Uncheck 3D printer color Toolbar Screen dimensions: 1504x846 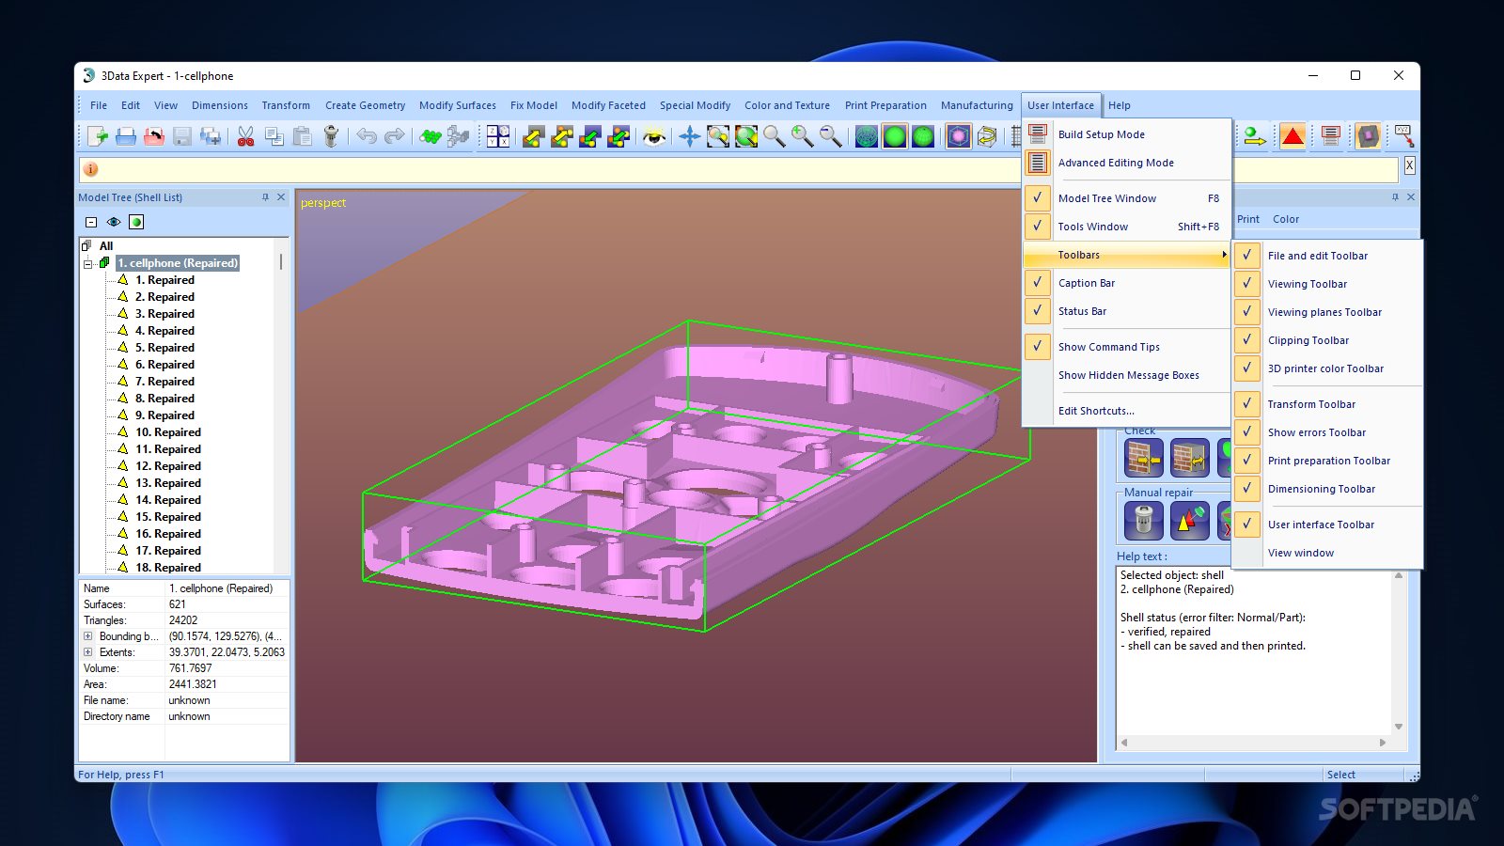pos(1247,368)
